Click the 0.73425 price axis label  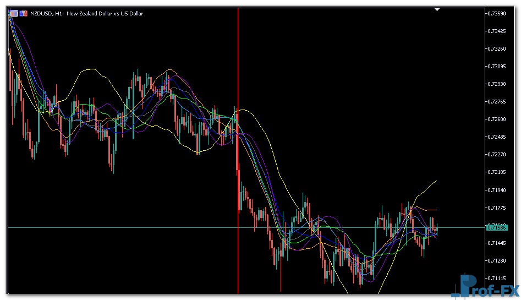pyautogui.click(x=497, y=31)
